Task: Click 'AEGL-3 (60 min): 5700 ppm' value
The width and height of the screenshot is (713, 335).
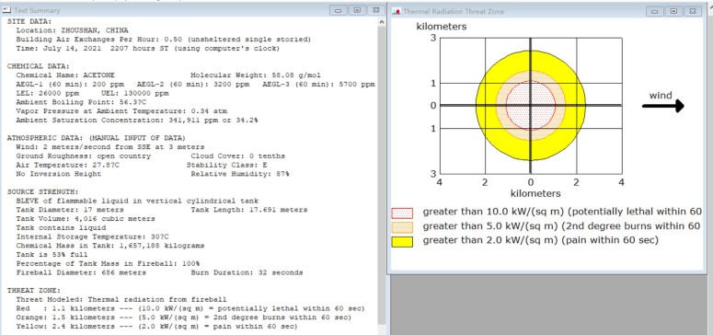Action: [x=318, y=84]
